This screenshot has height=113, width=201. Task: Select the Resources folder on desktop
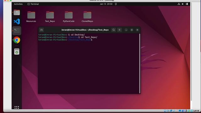pos(31,17)
